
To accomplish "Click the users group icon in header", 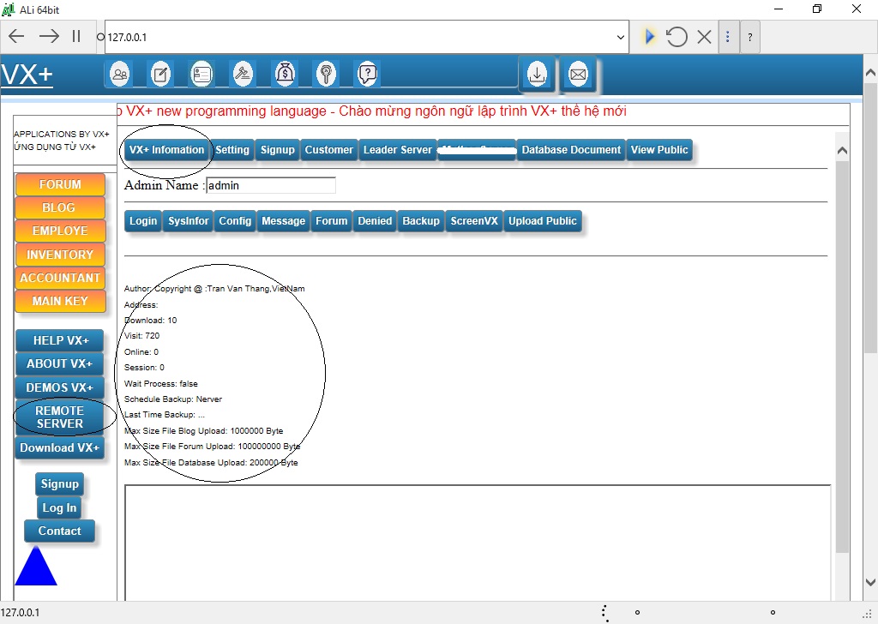I will click(x=120, y=75).
